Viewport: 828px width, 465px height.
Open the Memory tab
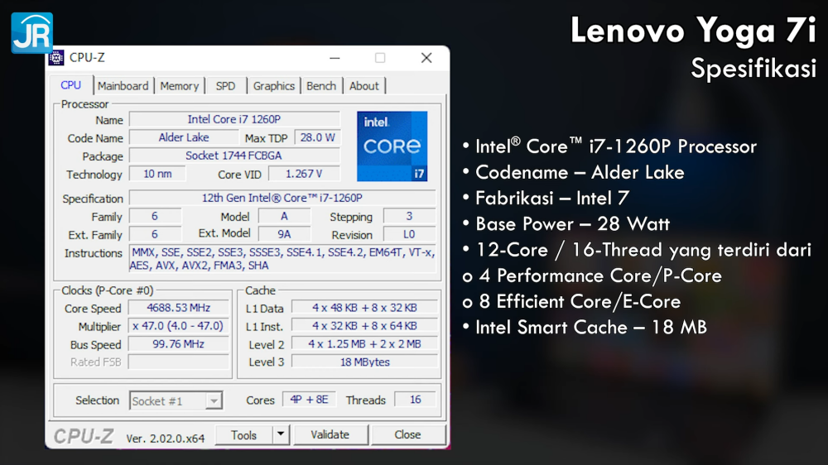coord(180,86)
